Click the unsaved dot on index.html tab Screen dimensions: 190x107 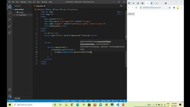45,6
